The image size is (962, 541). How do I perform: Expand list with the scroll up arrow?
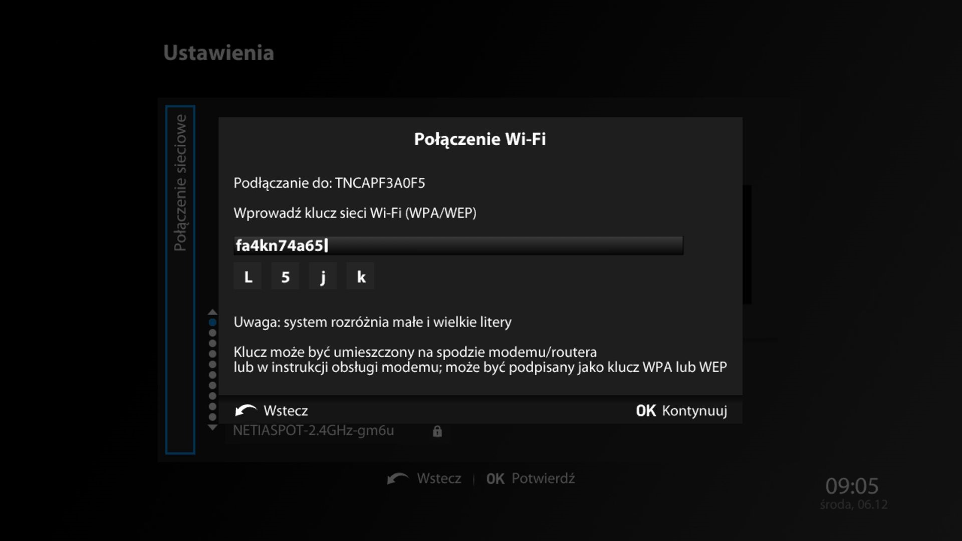(212, 312)
